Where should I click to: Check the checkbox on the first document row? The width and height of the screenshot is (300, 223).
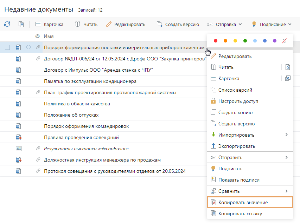[x=8, y=47]
